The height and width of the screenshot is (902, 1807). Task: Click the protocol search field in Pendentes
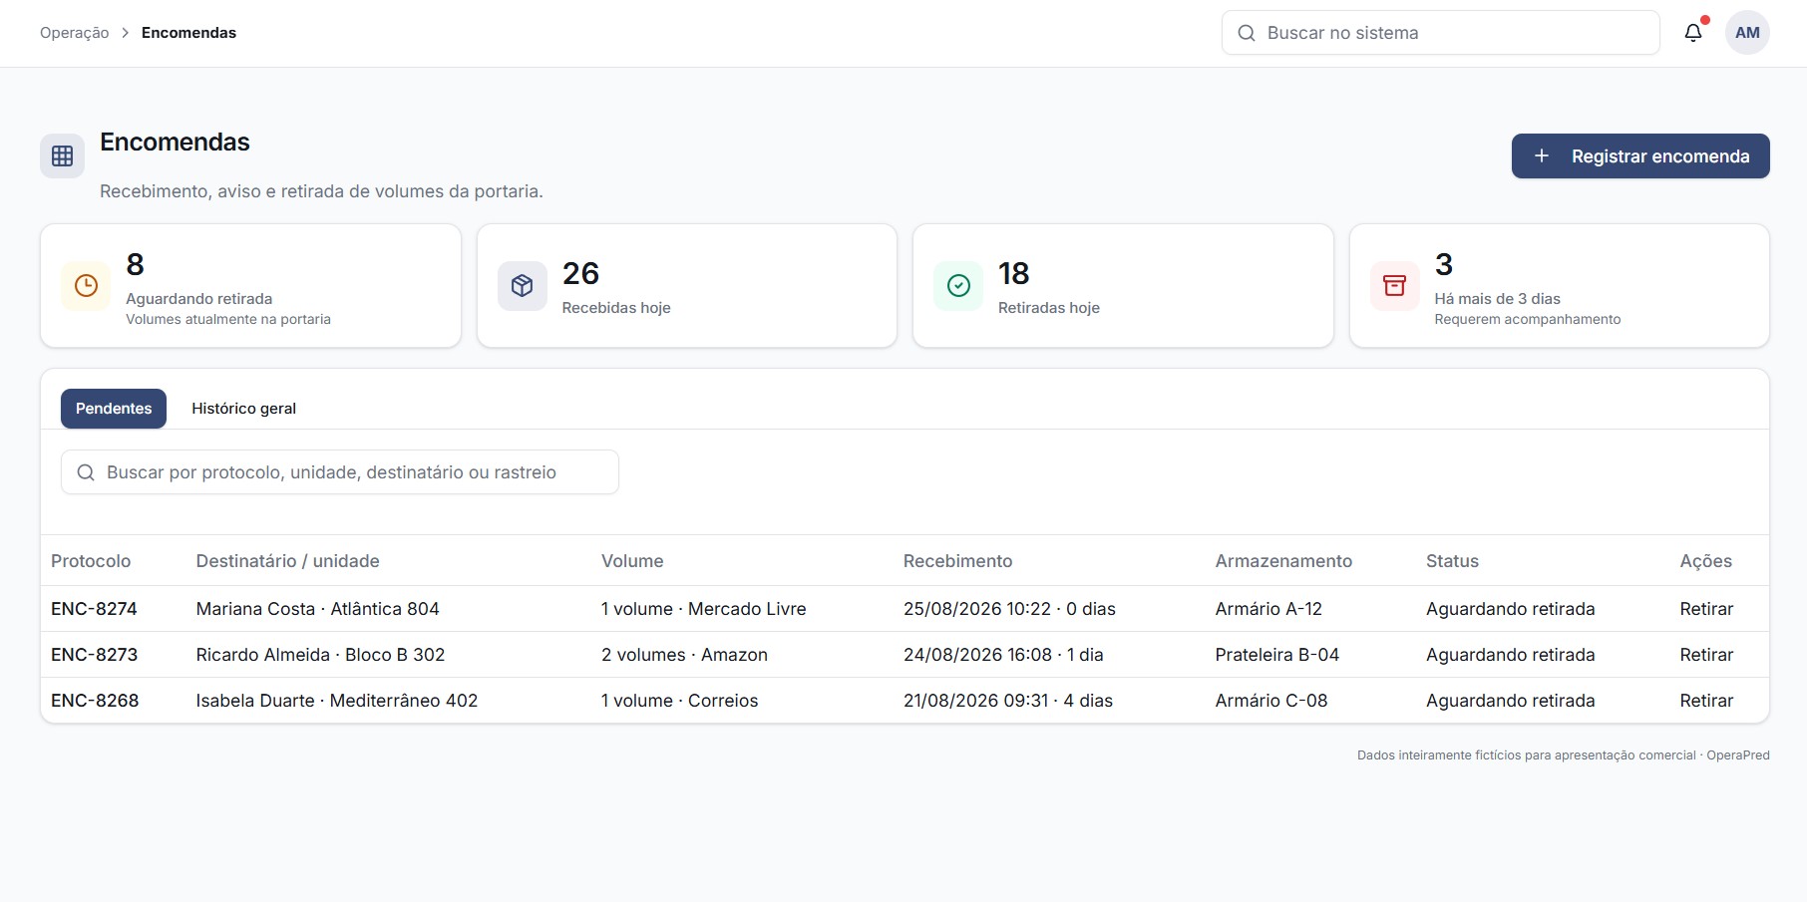(x=340, y=472)
